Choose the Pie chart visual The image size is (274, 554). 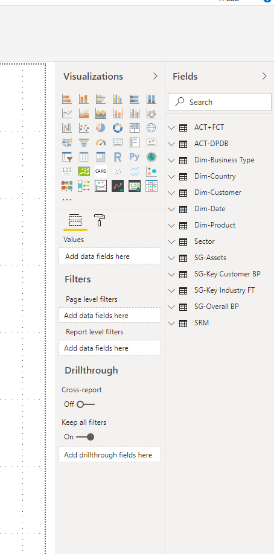coord(101,127)
